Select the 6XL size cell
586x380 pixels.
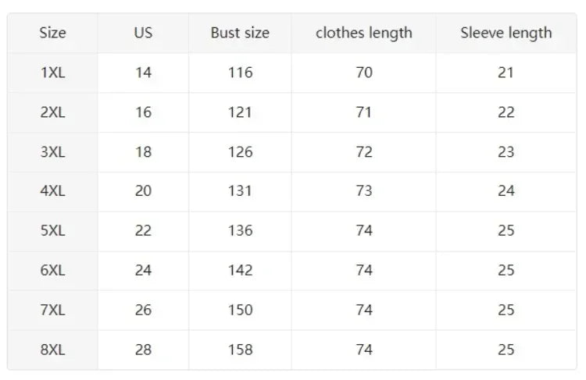(52, 271)
